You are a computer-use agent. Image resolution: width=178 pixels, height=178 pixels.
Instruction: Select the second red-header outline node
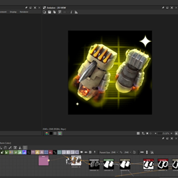pyautogui.click(x=163, y=164)
